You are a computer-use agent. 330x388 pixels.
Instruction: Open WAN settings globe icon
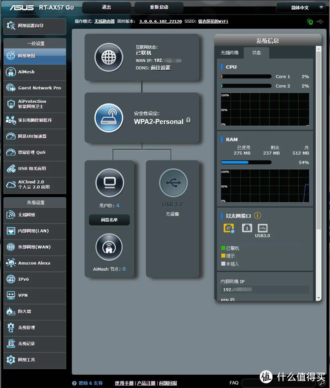coord(11,247)
